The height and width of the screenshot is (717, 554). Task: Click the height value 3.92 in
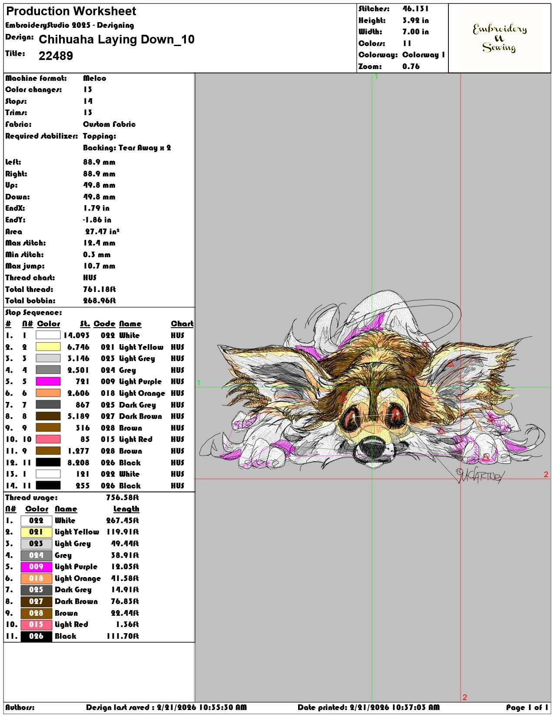point(415,20)
